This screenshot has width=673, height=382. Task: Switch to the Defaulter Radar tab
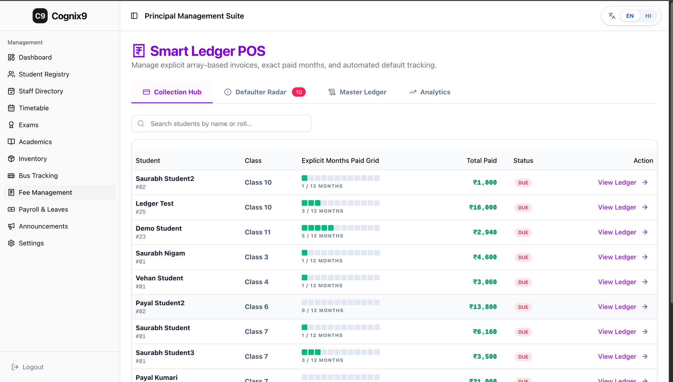(260, 92)
